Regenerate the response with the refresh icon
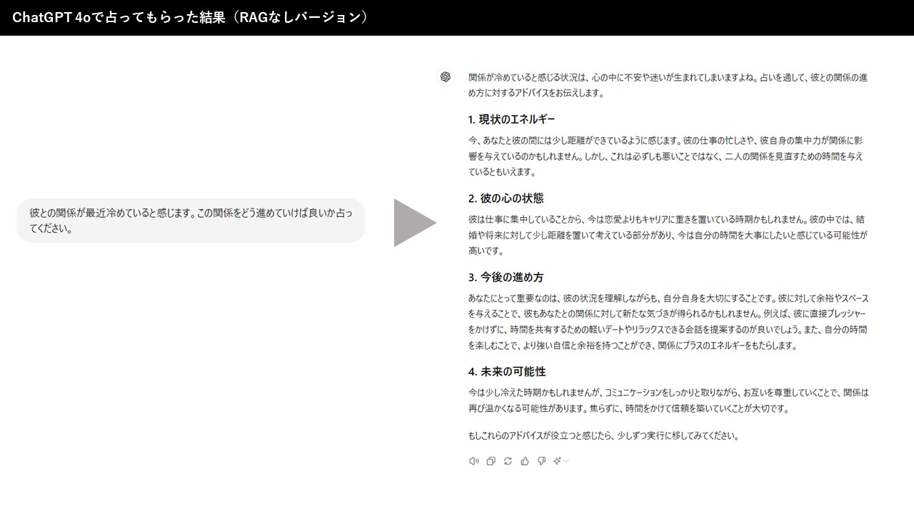Viewport: 914px width, 514px height. pos(508,461)
